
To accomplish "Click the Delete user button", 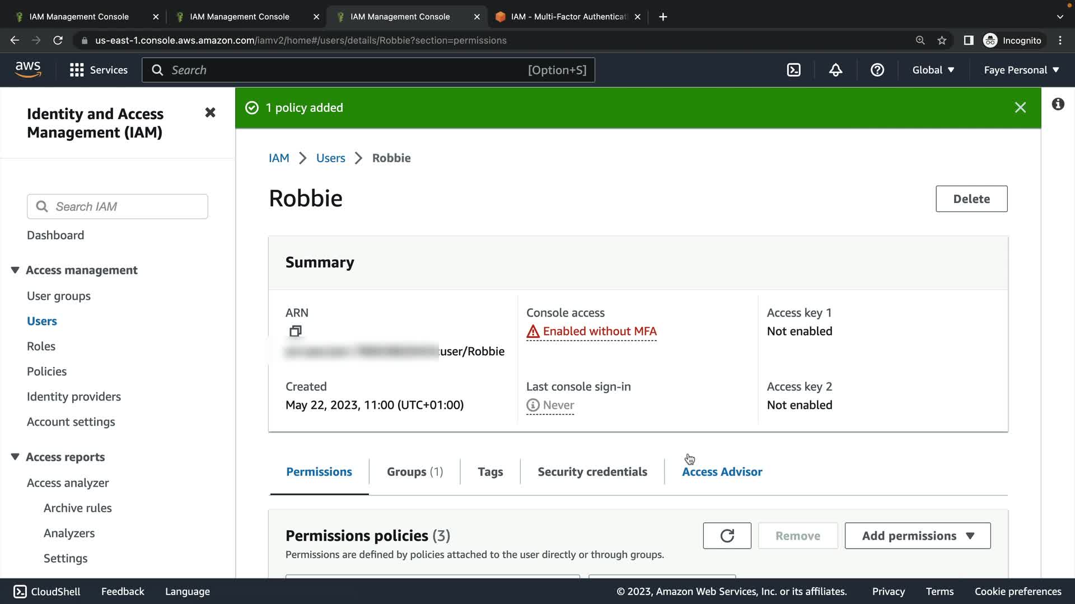I will point(971,199).
